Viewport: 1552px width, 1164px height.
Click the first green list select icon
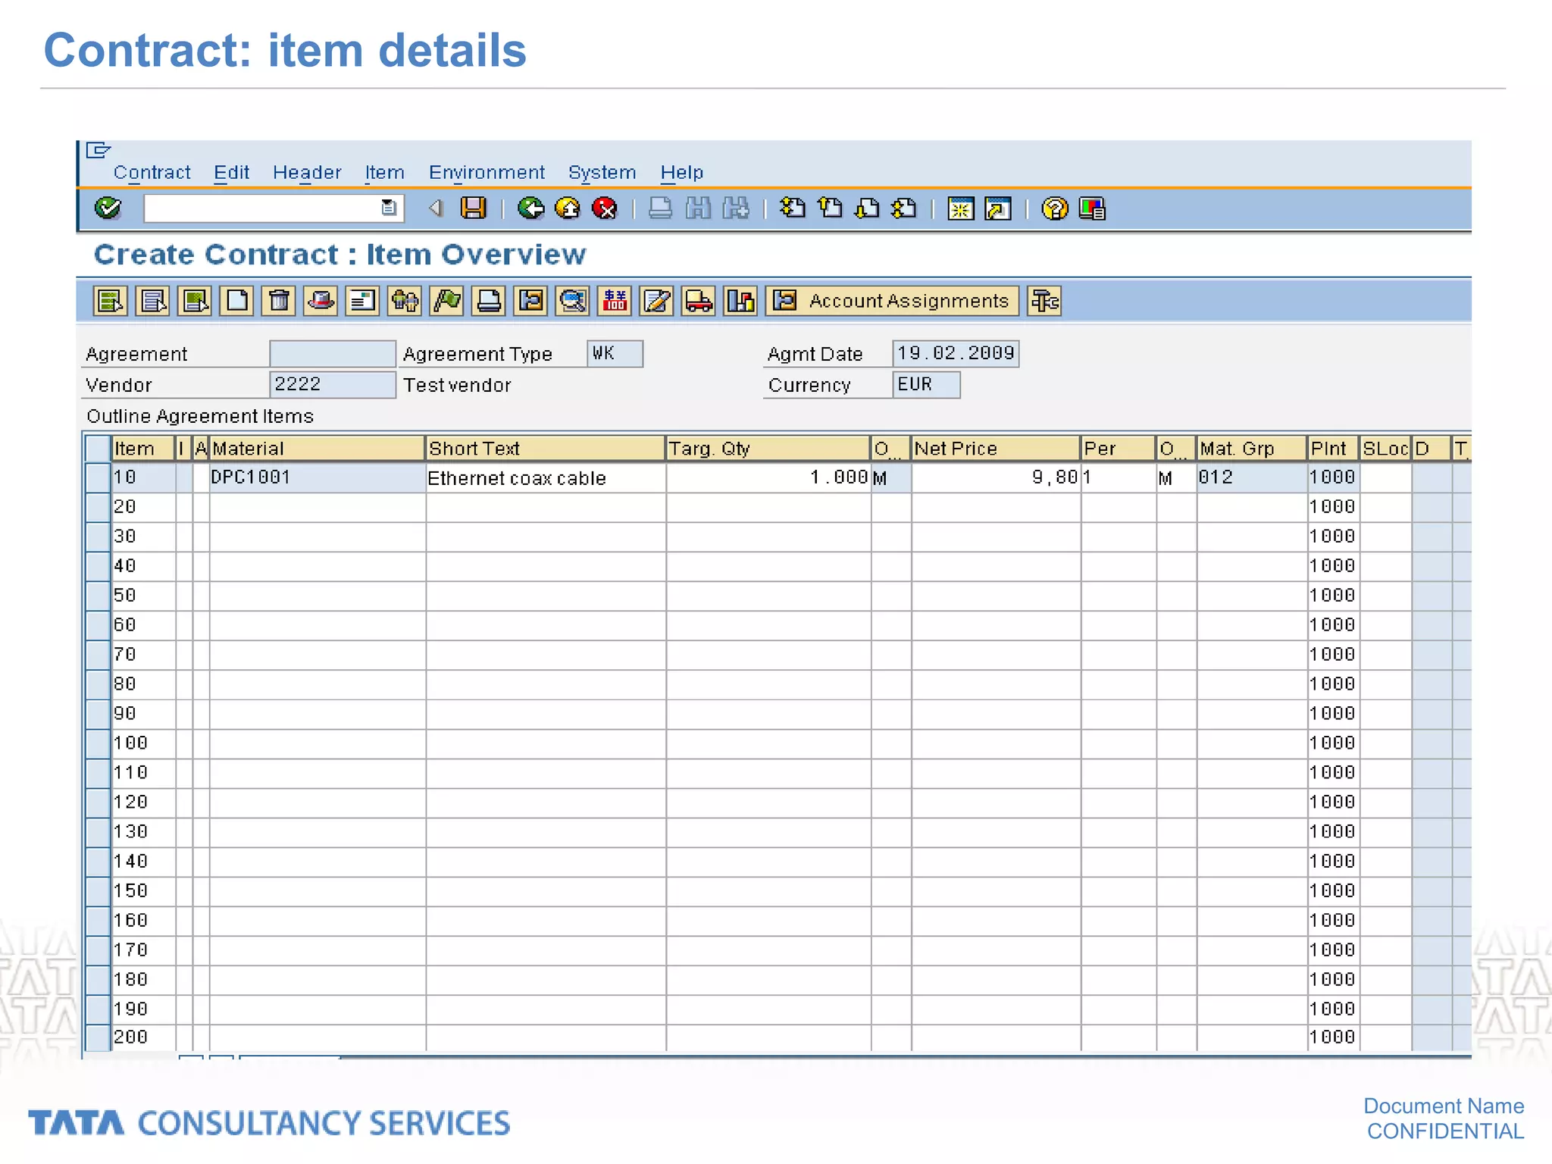coord(111,301)
